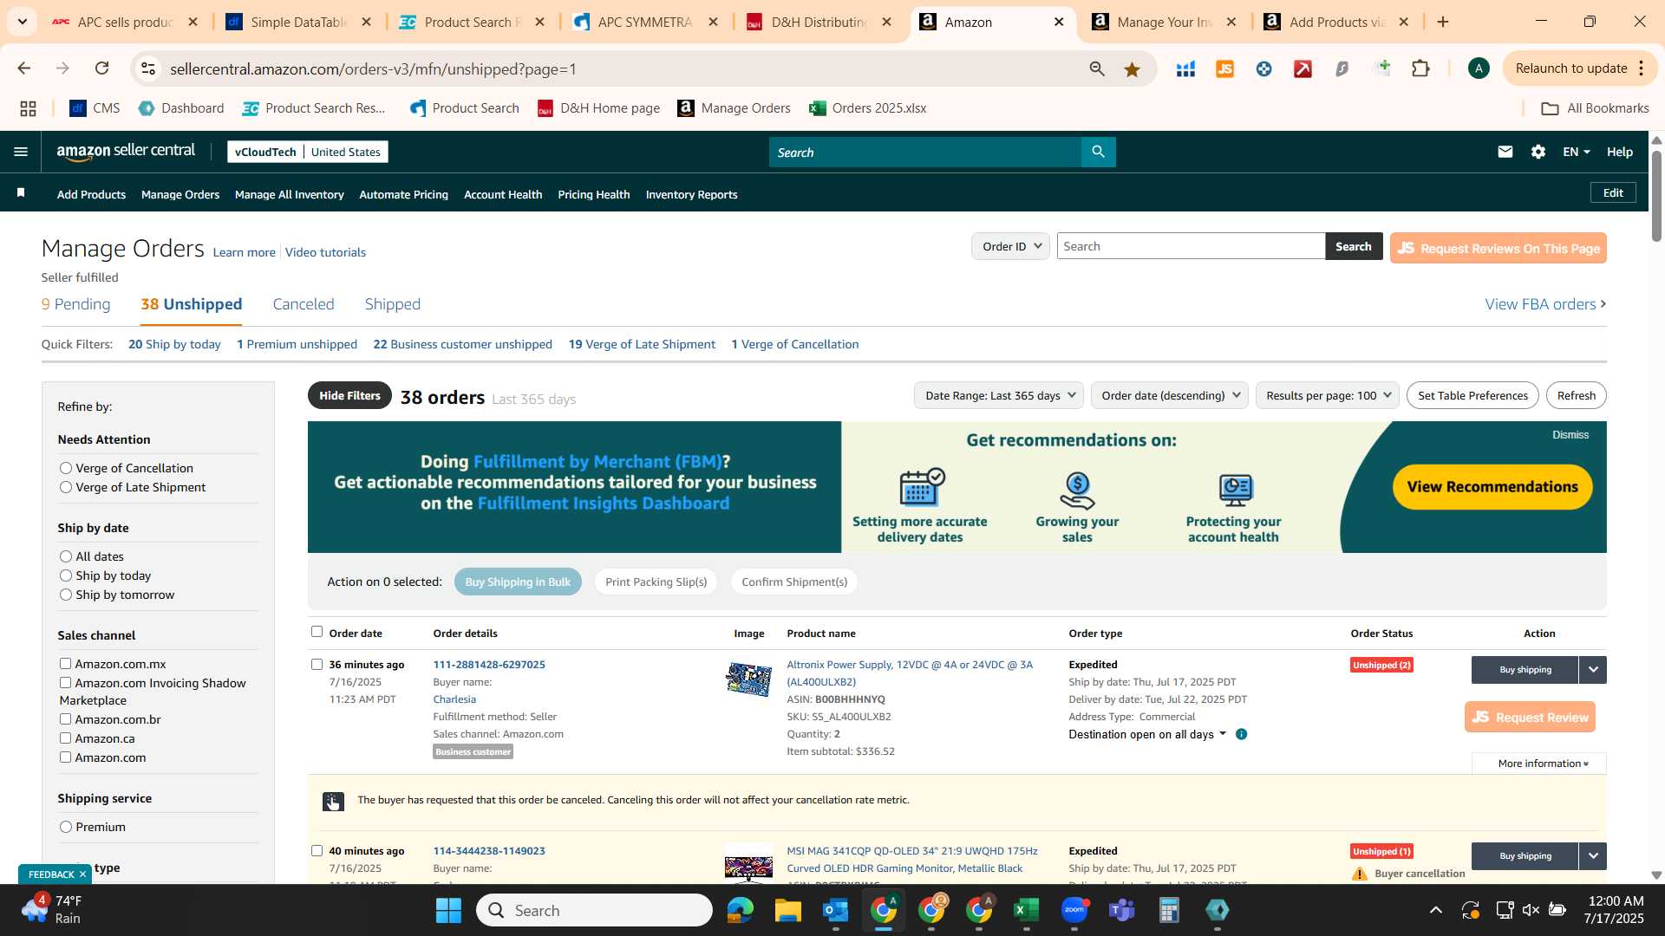Open the messages envelope icon
1665x936 pixels.
(x=1505, y=153)
